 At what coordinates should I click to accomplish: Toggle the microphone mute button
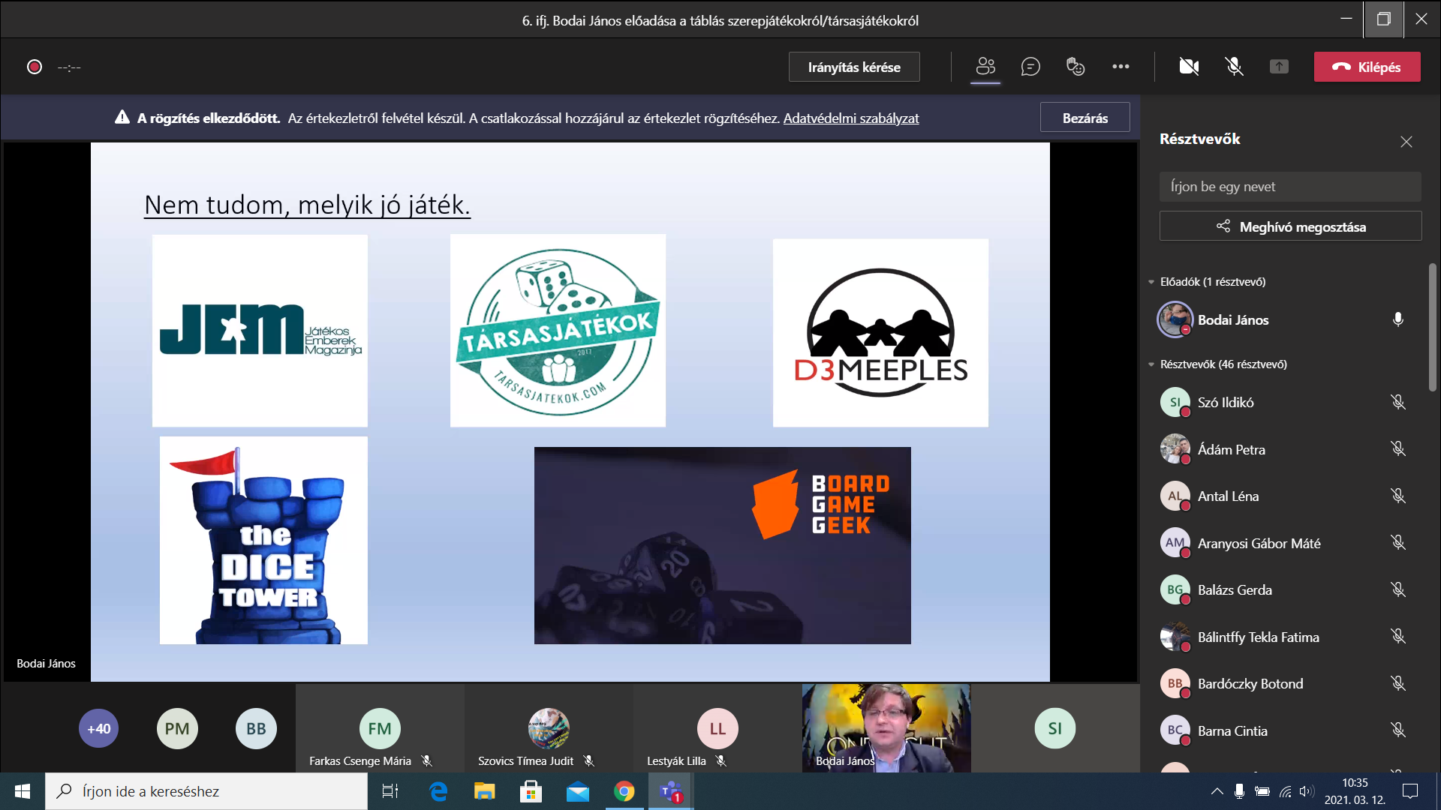1234,67
